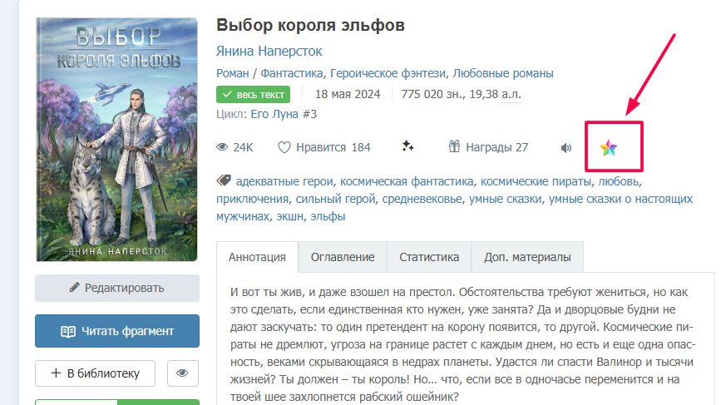Image resolution: width=721 pixels, height=405 pixels.
Task: Click the speaker audio icon
Action: 566,148
